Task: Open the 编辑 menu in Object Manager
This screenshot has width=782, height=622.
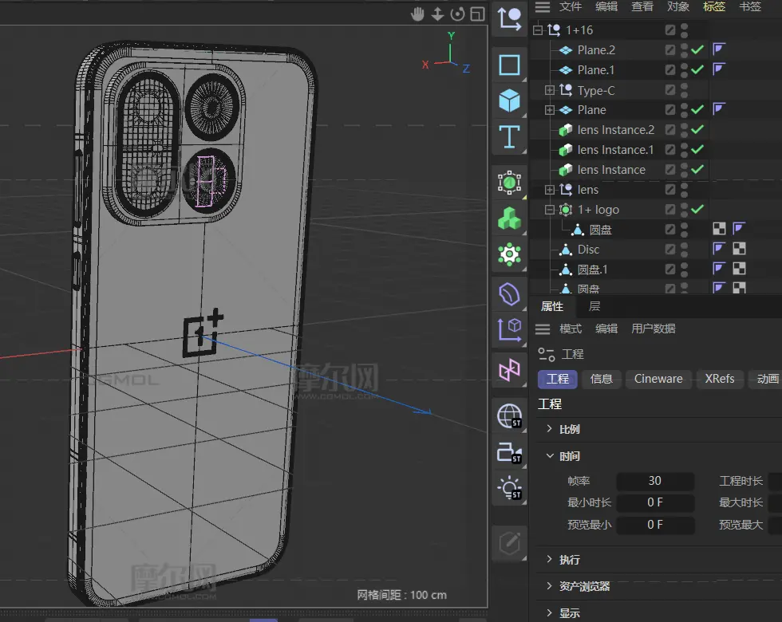Action: [x=606, y=6]
